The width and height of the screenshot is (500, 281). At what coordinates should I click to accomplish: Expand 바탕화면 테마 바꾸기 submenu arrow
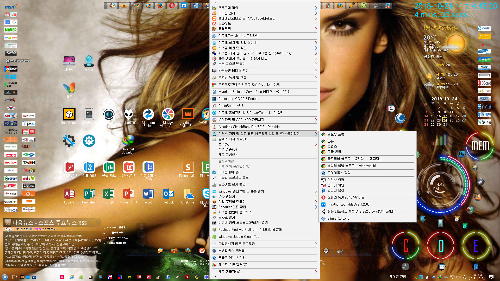tap(316, 71)
